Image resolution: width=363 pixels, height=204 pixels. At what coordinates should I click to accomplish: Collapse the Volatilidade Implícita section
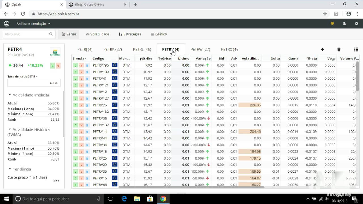29,95
